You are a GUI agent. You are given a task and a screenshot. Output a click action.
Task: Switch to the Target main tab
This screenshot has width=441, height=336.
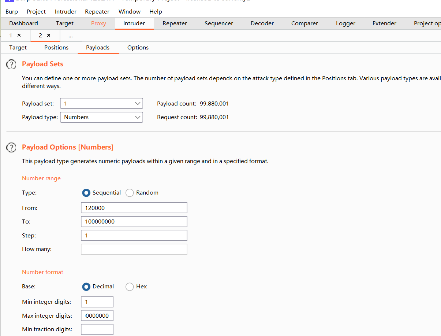(x=65, y=23)
